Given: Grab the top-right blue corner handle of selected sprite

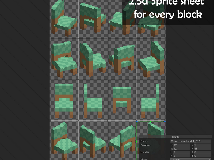Looking at the screenshot, I should [165, 121].
